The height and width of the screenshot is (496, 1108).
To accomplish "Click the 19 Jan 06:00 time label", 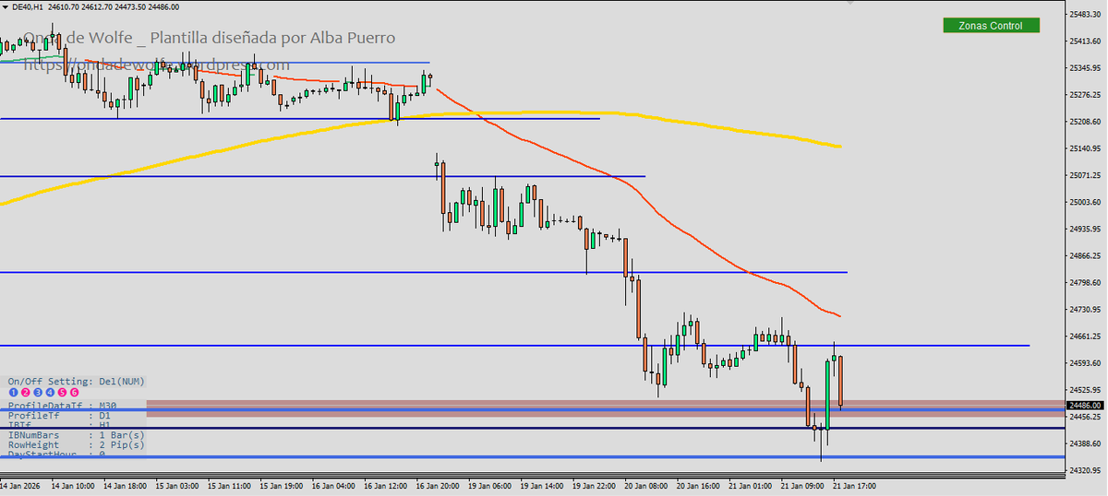I will click(490, 484).
